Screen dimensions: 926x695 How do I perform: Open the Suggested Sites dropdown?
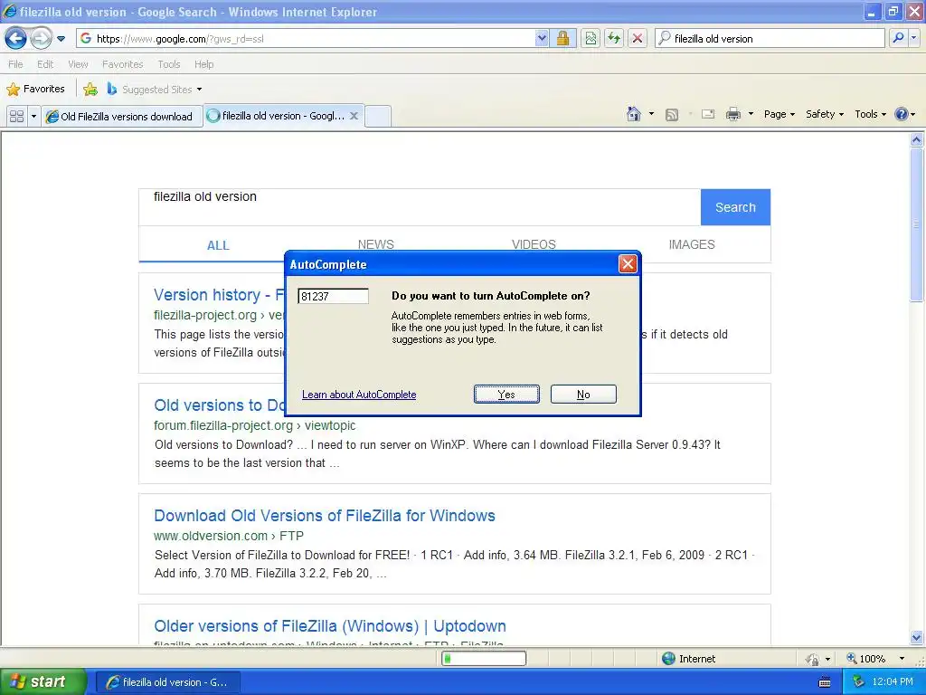(x=155, y=90)
